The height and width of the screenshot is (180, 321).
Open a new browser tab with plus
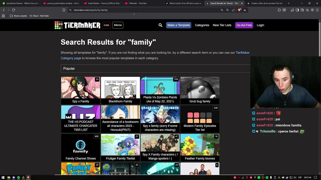coord(289,3)
